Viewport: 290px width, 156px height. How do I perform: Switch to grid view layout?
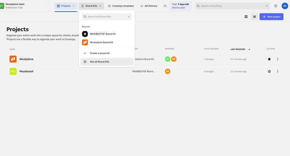[246, 17]
